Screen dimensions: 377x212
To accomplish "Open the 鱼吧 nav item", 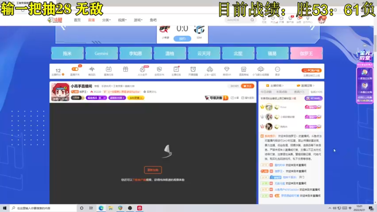I will click(x=153, y=20).
